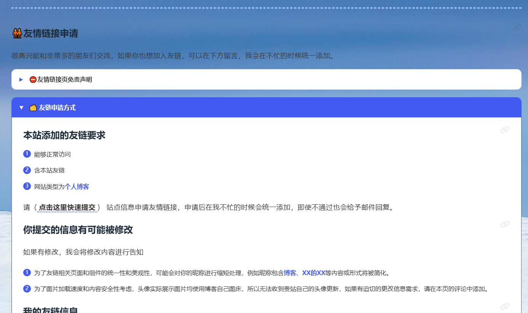This screenshot has height=313, width=528.
Task: Click number 1 badge beside 能够正常访问
Action: (x=27, y=154)
